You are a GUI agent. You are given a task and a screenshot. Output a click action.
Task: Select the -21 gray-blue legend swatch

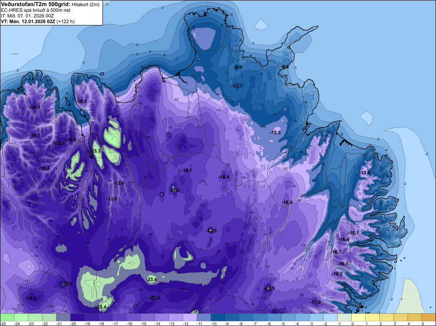63,317
